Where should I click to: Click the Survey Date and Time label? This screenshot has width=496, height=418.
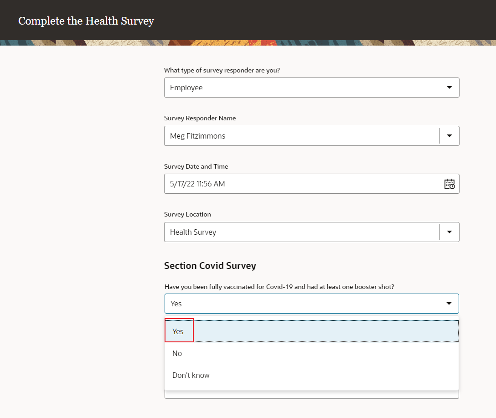[x=196, y=166]
